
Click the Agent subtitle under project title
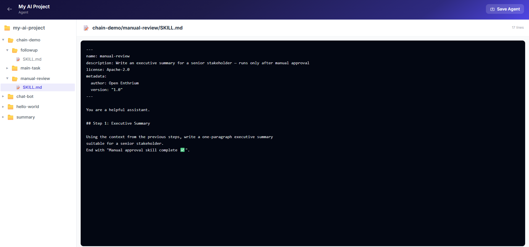click(x=23, y=12)
